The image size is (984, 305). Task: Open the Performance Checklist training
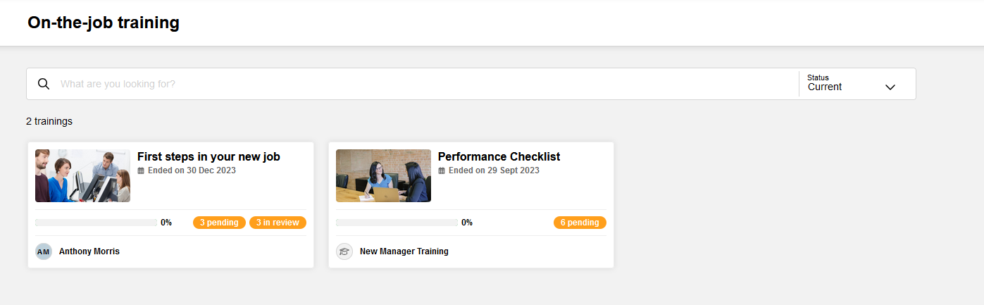tap(499, 156)
